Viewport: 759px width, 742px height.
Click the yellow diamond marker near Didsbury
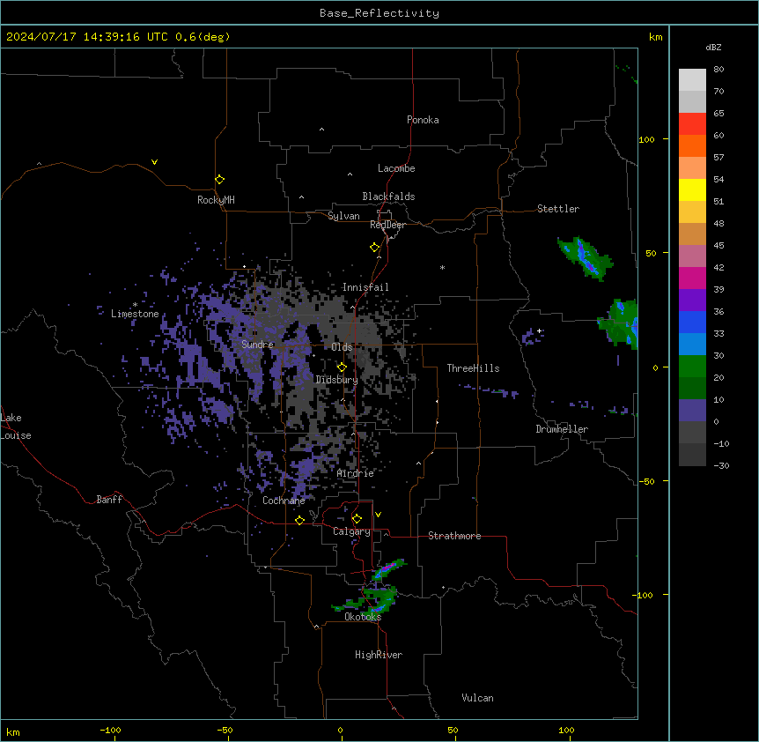pos(342,367)
